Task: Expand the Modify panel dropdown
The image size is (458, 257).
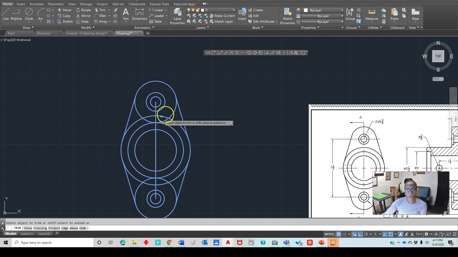Action: tap(88, 27)
